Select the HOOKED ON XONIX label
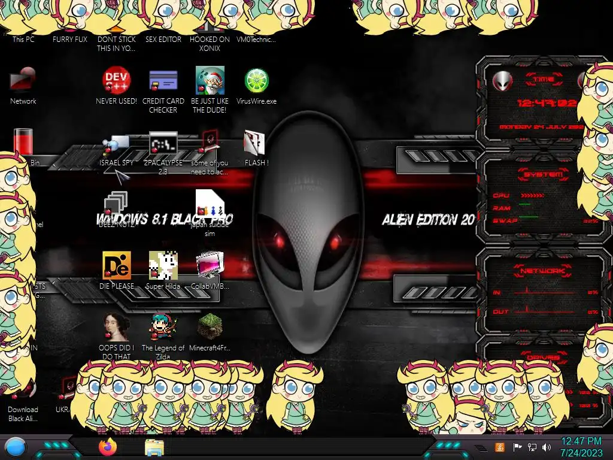Image resolution: width=613 pixels, height=460 pixels. [x=210, y=44]
